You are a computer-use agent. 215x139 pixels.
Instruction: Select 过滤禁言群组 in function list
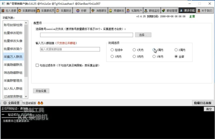13,96
